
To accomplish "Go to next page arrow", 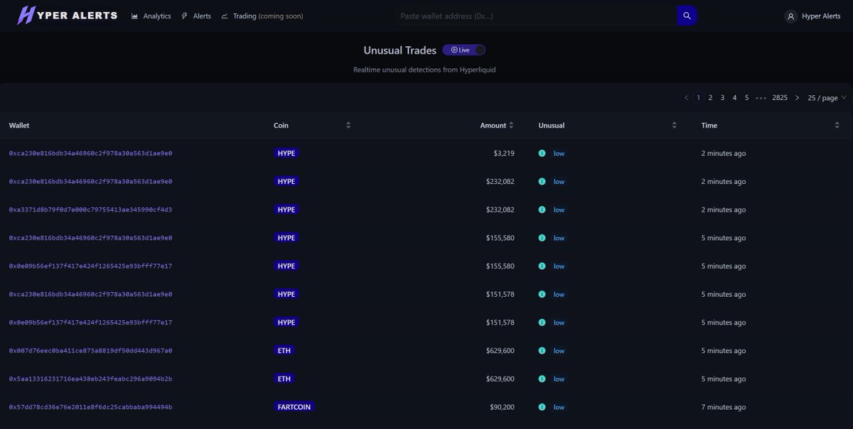I will (797, 97).
